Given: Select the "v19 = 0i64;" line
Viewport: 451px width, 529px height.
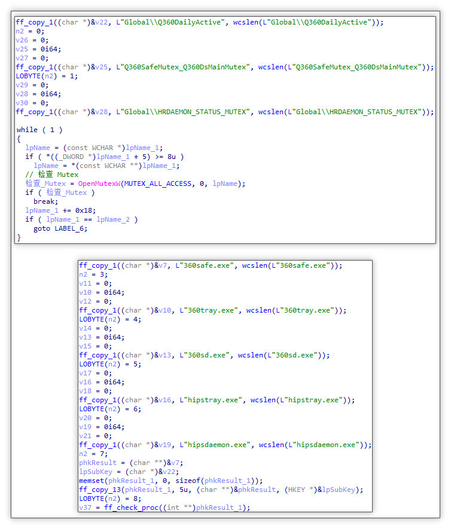Looking at the screenshot, I should 102,427.
